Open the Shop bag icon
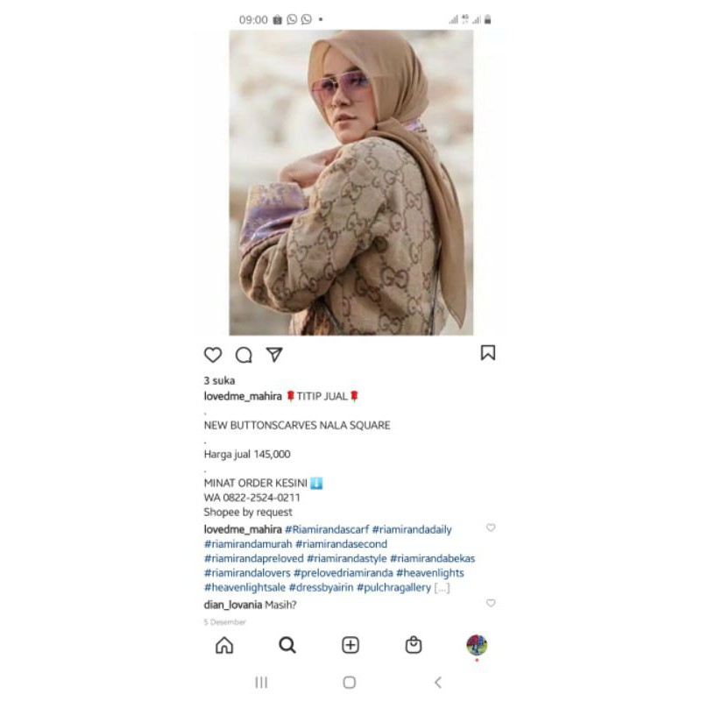This screenshot has height=701, width=701. pyautogui.click(x=414, y=645)
